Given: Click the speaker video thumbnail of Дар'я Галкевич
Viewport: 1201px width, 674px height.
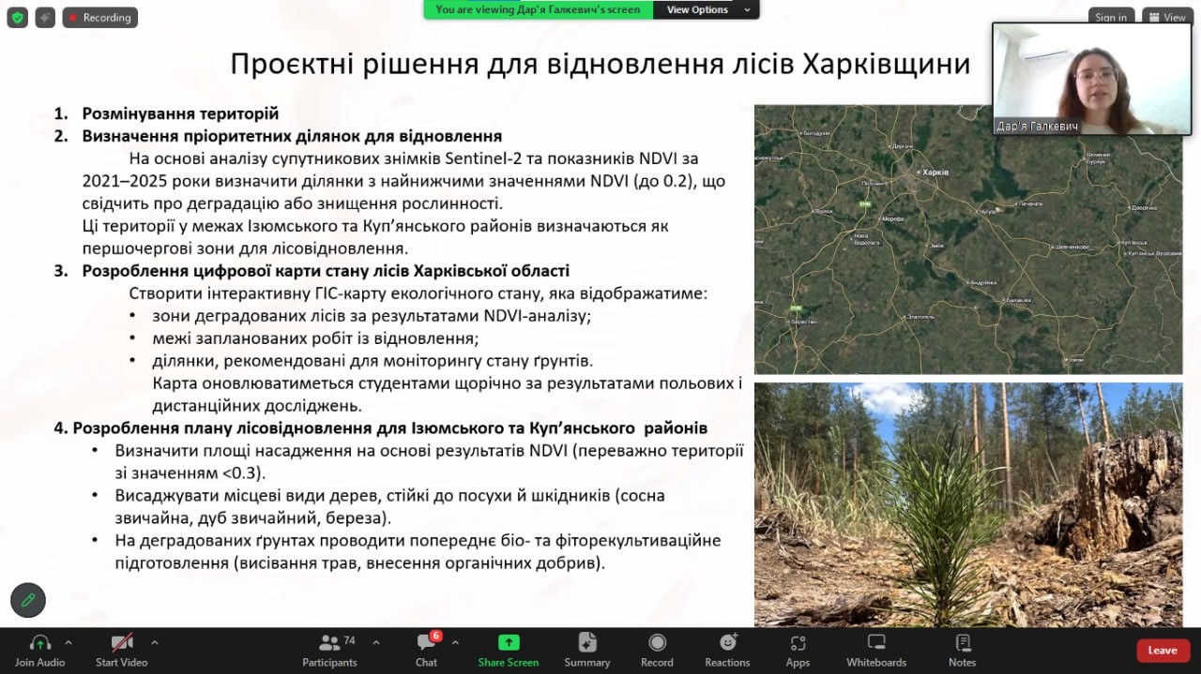Looking at the screenshot, I should coord(1091,79).
